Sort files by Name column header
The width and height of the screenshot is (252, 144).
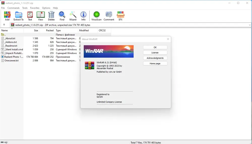point(12,30)
